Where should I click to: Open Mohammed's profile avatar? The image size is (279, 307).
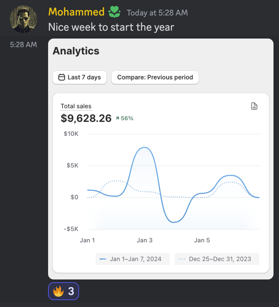click(23, 19)
